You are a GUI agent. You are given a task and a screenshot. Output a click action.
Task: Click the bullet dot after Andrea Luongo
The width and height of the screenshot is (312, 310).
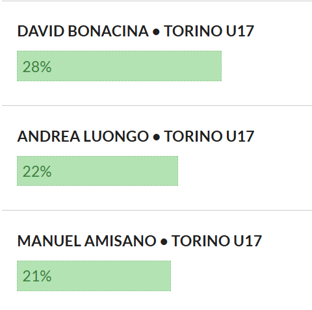tap(156, 137)
